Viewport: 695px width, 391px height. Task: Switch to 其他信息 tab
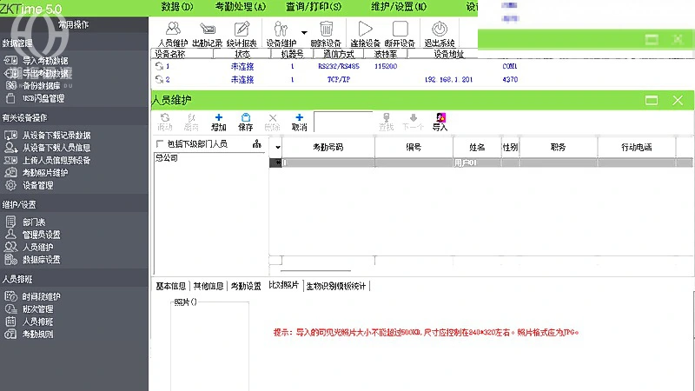pos(208,286)
